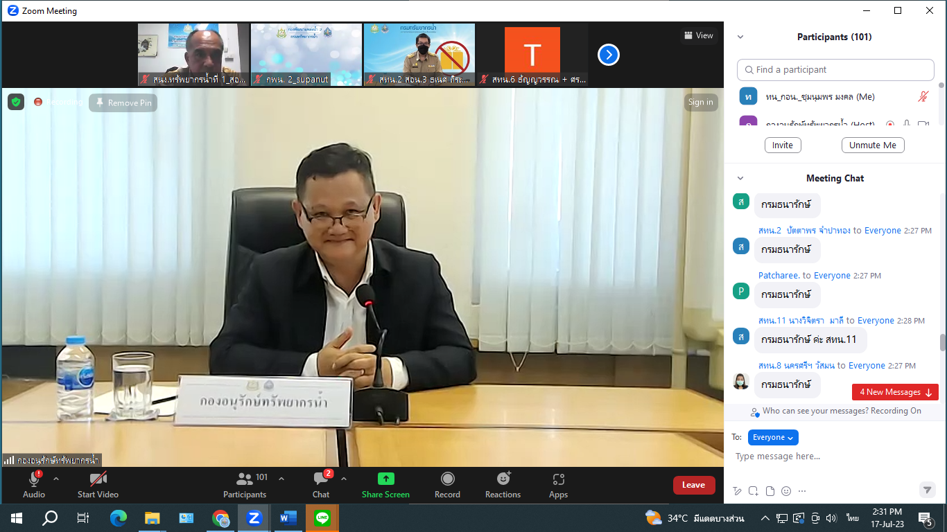Click the Invite button

click(x=783, y=145)
